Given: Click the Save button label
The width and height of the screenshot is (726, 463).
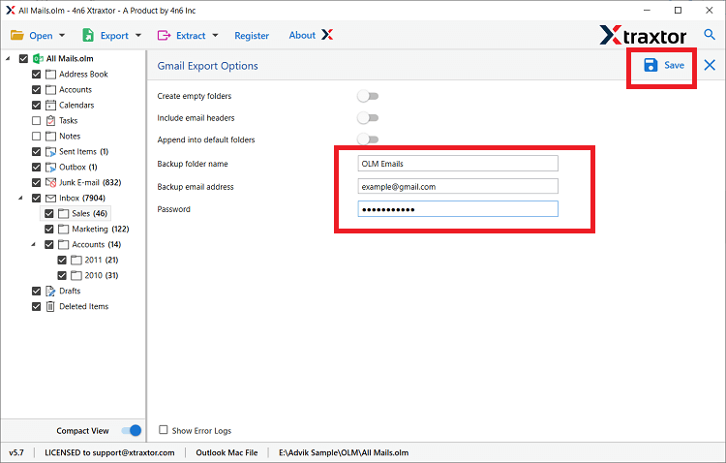Looking at the screenshot, I should click(674, 65).
